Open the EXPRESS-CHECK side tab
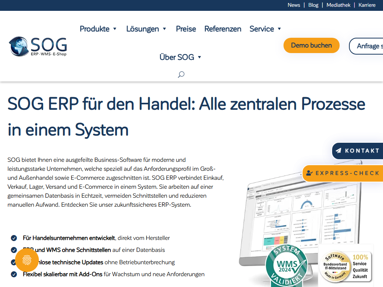 point(343,173)
